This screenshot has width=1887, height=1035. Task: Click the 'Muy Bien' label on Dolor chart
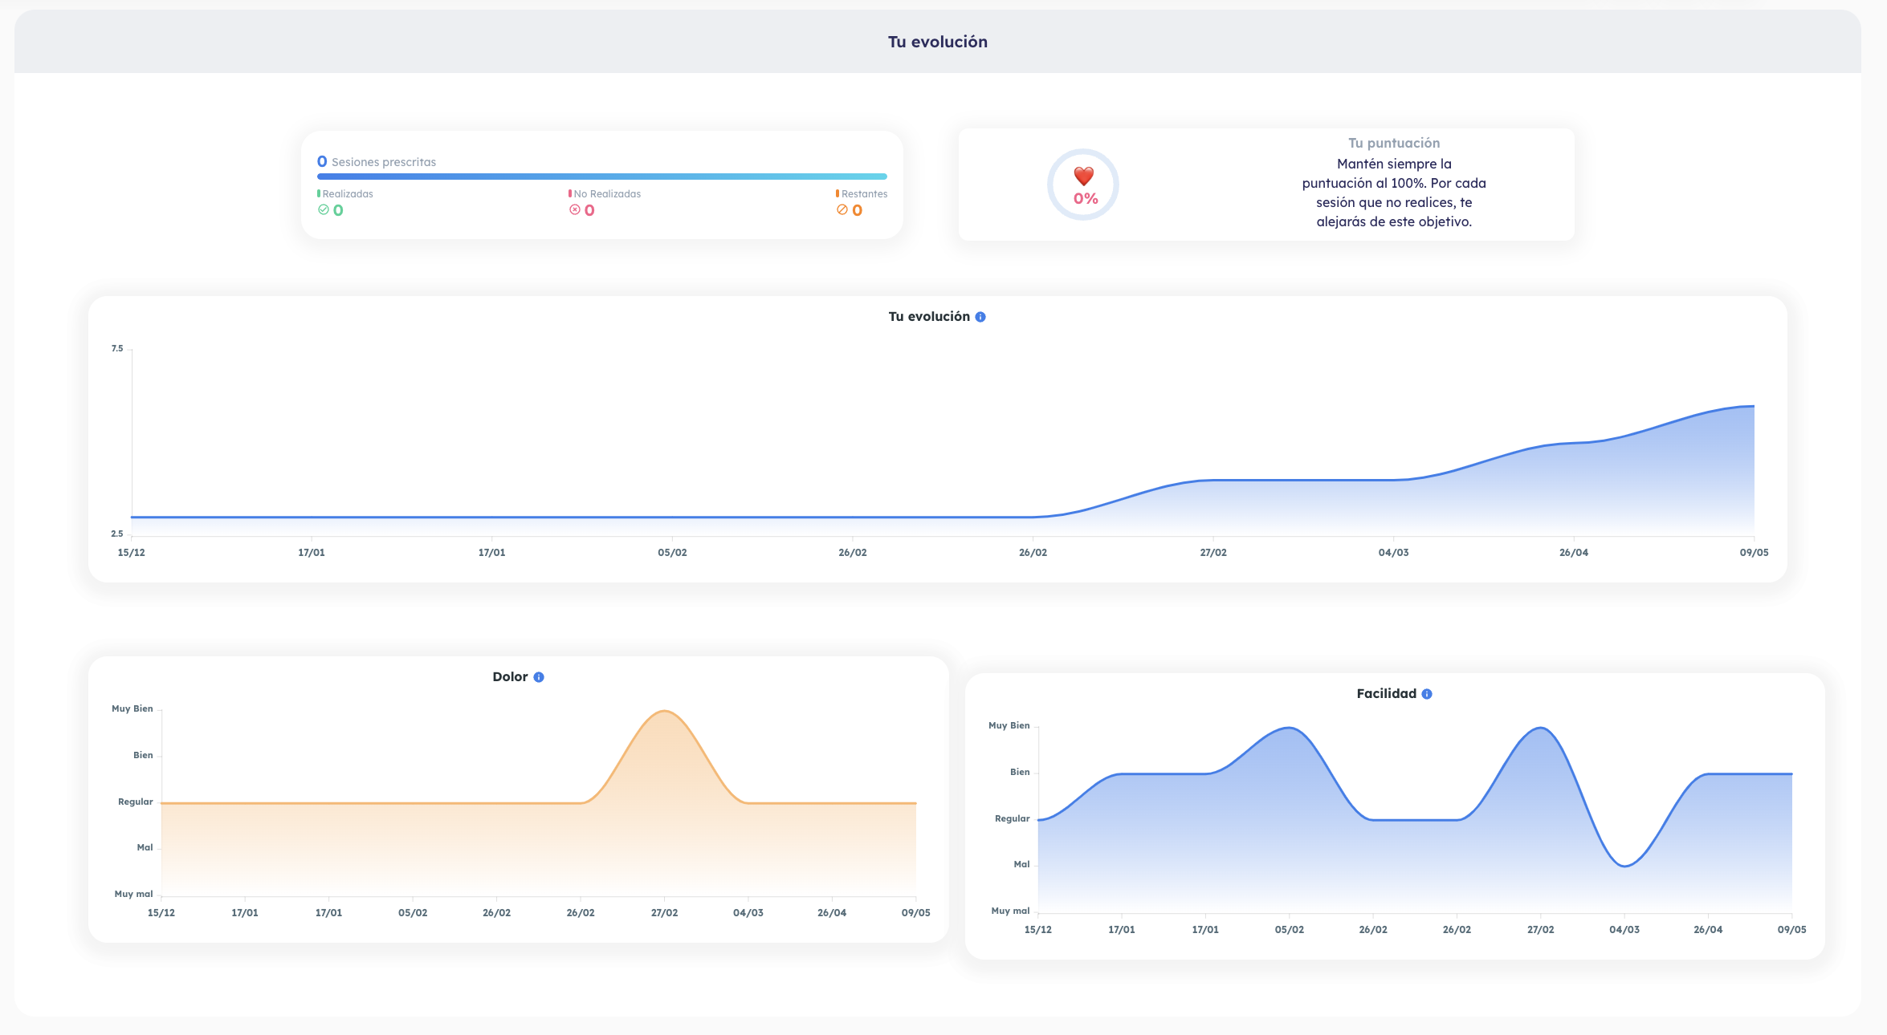132,708
